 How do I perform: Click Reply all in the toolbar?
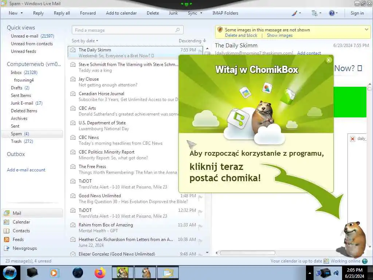(62, 13)
